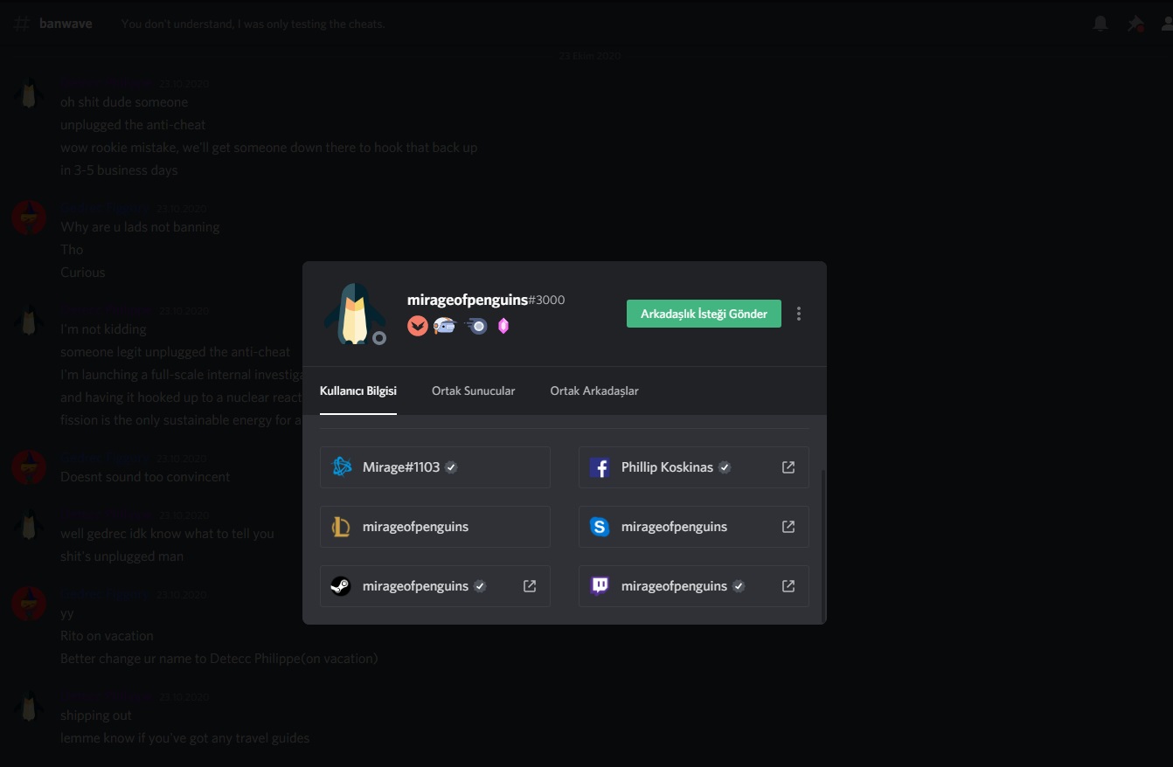Click the member list icon in header

[x=1168, y=24]
